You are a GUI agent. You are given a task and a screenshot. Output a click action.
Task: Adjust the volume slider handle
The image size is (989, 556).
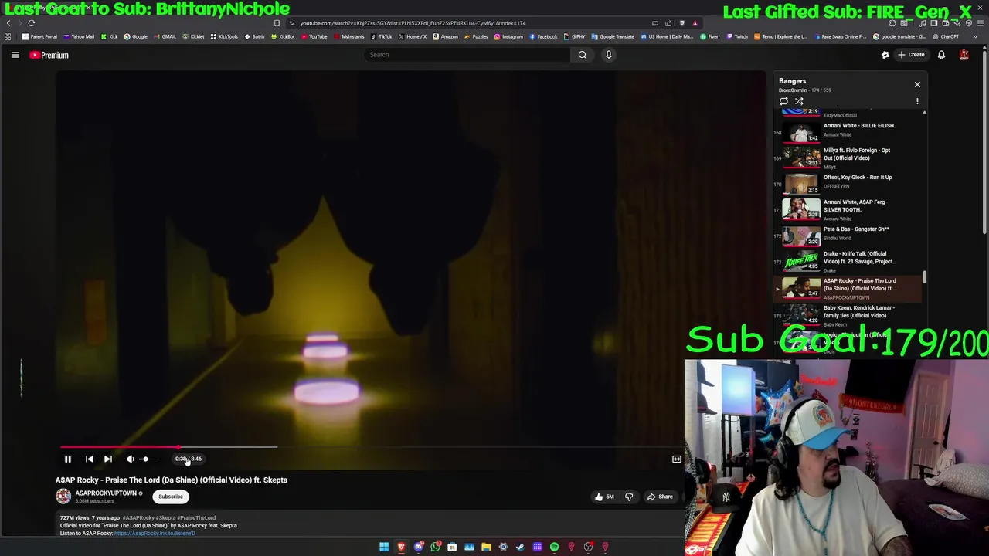[144, 459]
